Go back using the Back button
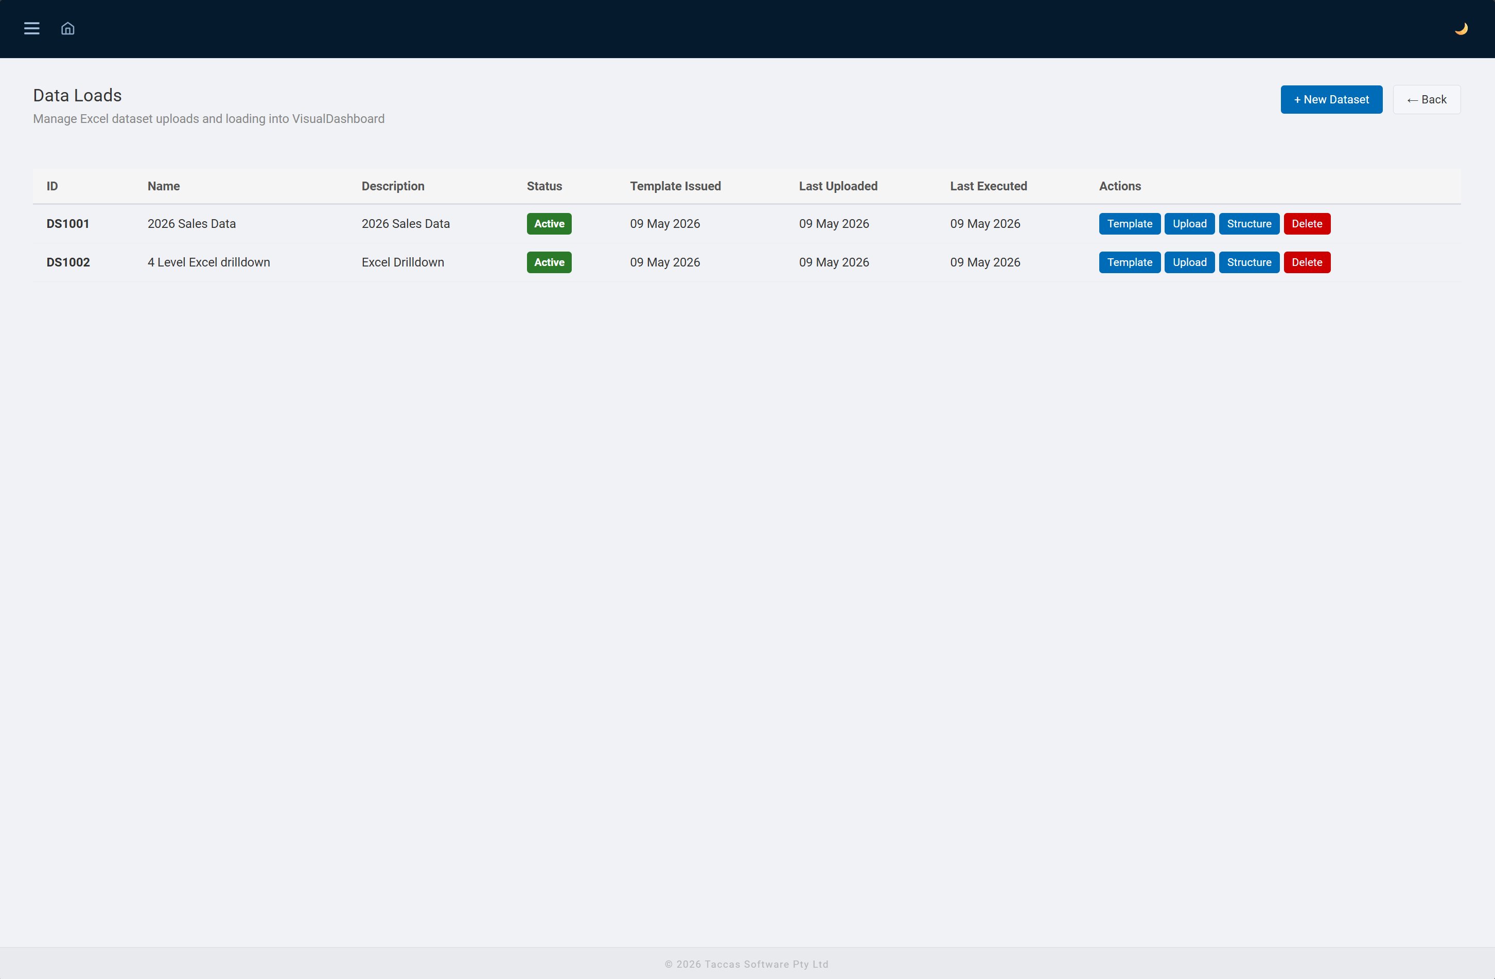 coord(1427,99)
